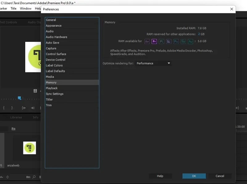This screenshot has height=184, width=247.
Task: Click the Prelude Pl icon
Action: tap(161, 41)
